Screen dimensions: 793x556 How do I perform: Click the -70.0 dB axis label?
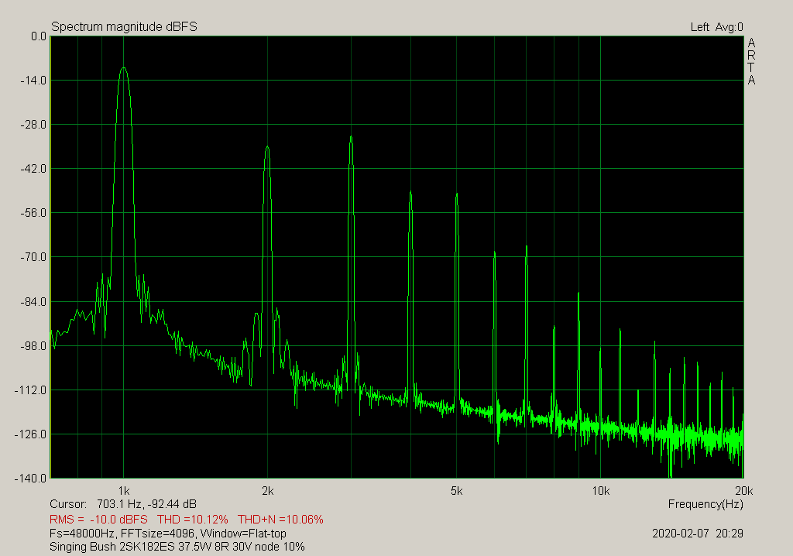pyautogui.click(x=33, y=257)
